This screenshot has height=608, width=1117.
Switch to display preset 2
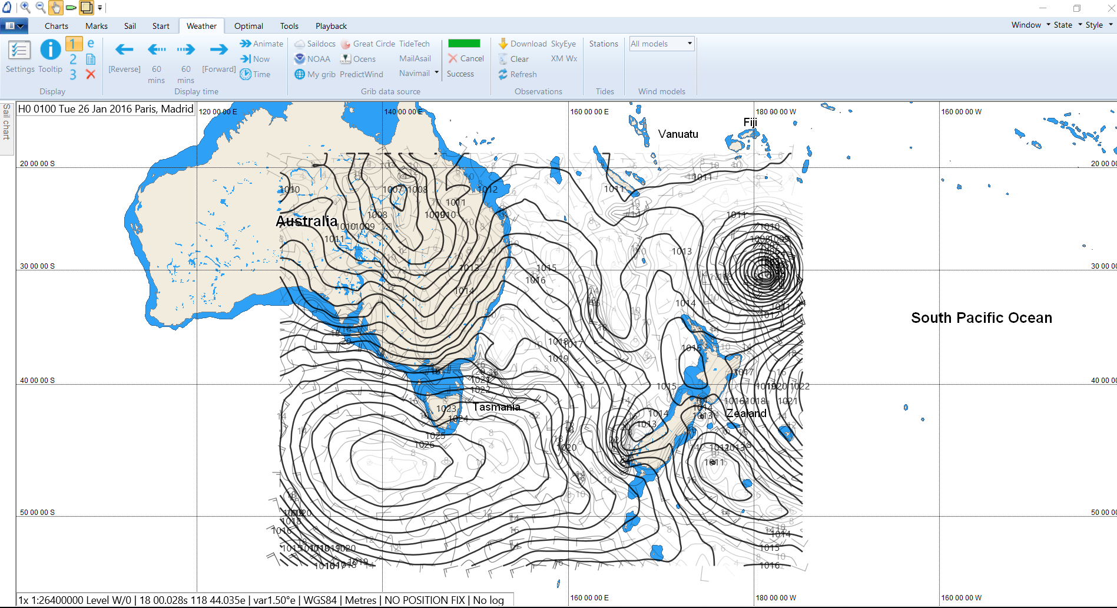73,59
